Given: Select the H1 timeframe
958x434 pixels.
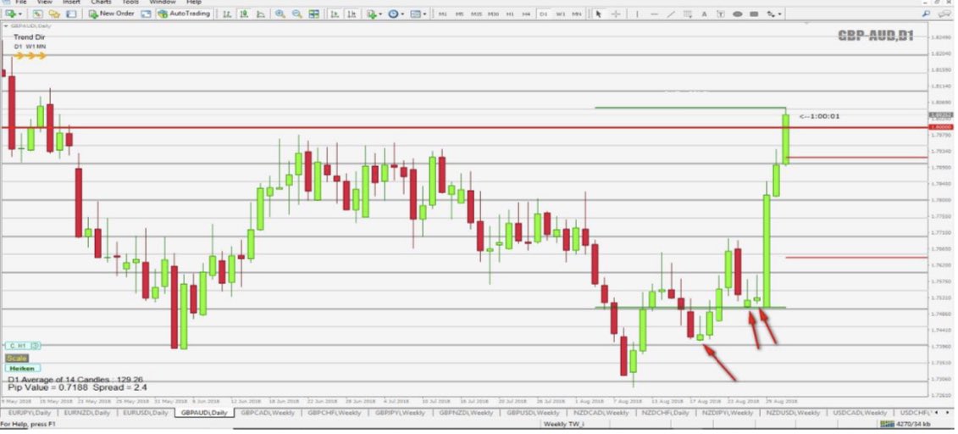Looking at the screenshot, I should [x=510, y=14].
